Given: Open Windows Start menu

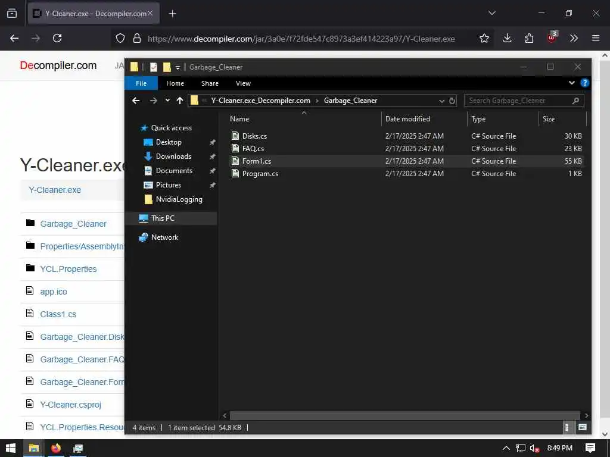Looking at the screenshot, I should coord(11,448).
